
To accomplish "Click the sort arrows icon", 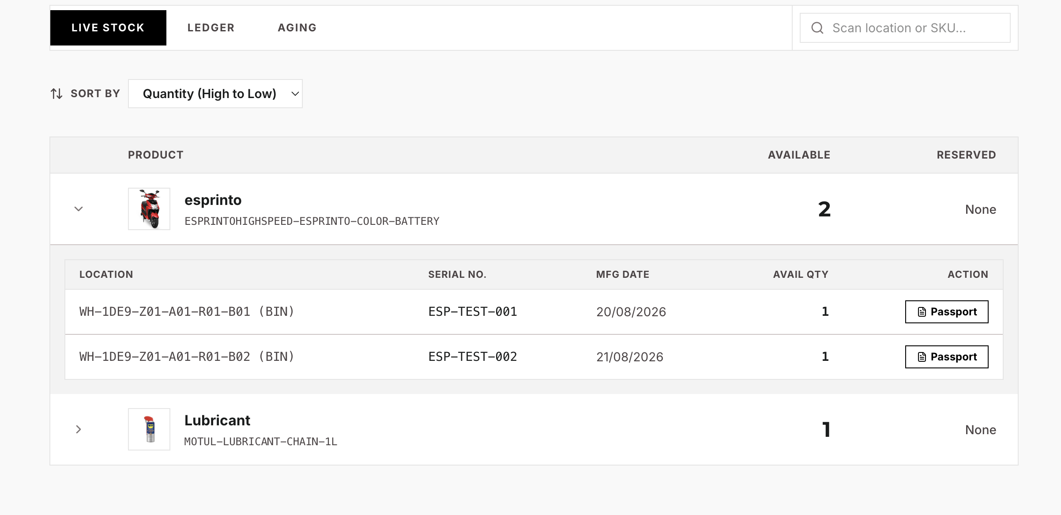I will pyautogui.click(x=56, y=94).
